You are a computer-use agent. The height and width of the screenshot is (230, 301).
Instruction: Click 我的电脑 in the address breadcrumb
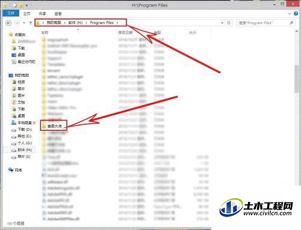54,23
